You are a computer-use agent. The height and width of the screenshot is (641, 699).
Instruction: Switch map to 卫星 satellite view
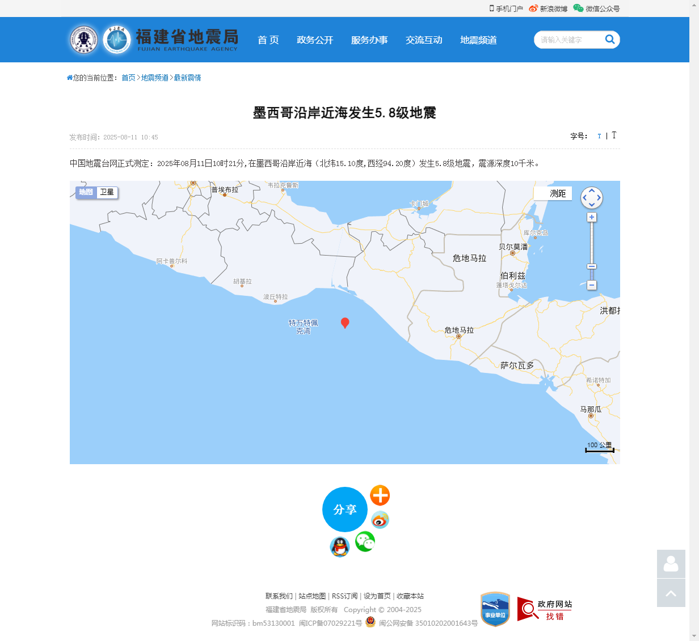(x=107, y=192)
